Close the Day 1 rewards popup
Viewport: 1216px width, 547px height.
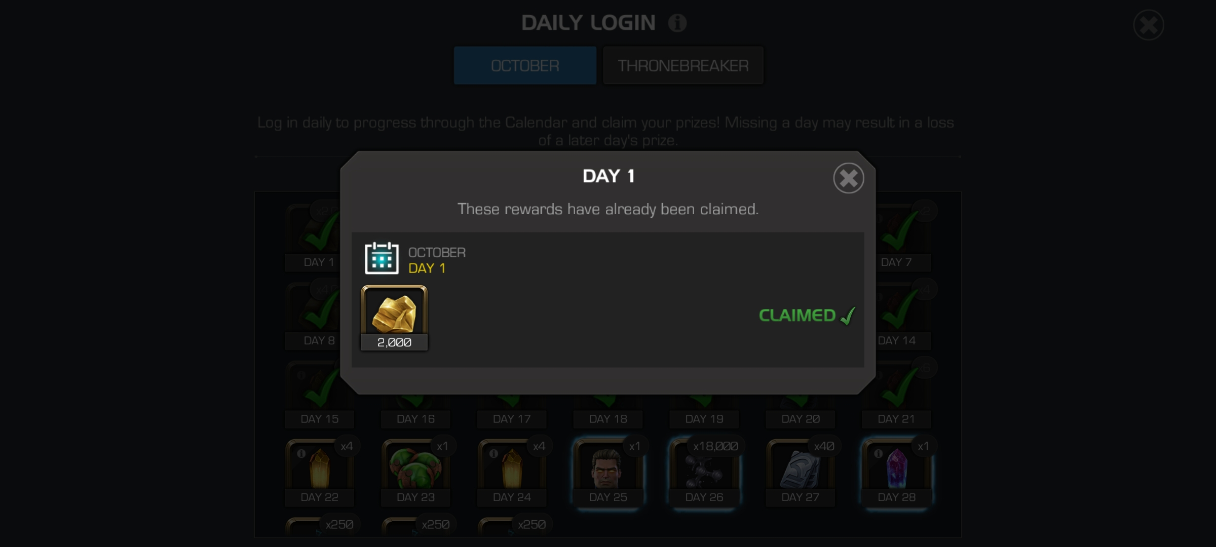(x=848, y=178)
